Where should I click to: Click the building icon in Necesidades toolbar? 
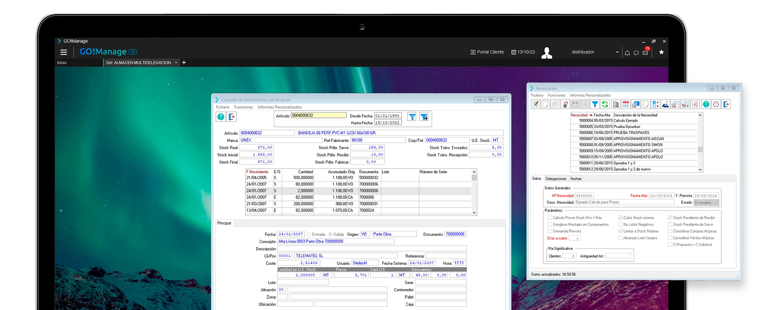615,105
